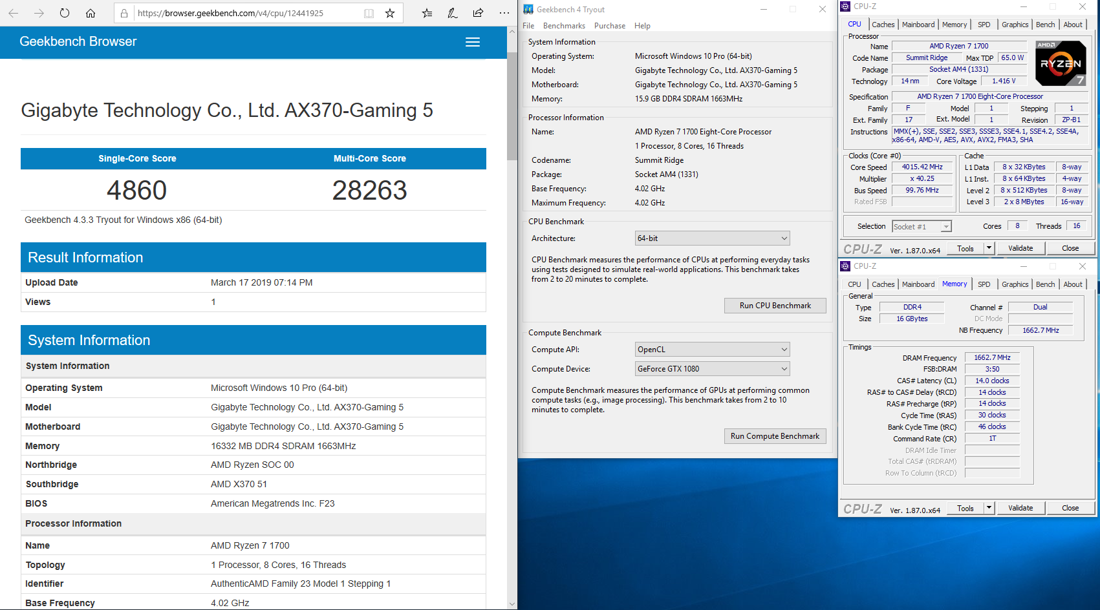The image size is (1100, 610).
Task: Click Validate button in bottom CPU-Z
Action: pos(1020,508)
